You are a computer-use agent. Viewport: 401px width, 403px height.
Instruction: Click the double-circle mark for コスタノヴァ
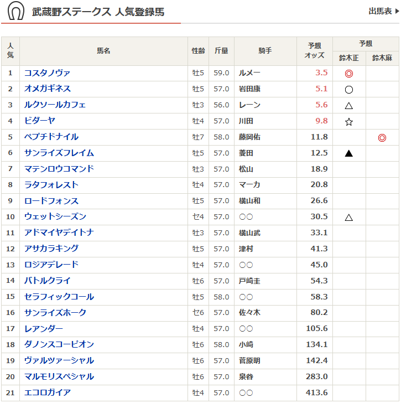tap(348, 73)
